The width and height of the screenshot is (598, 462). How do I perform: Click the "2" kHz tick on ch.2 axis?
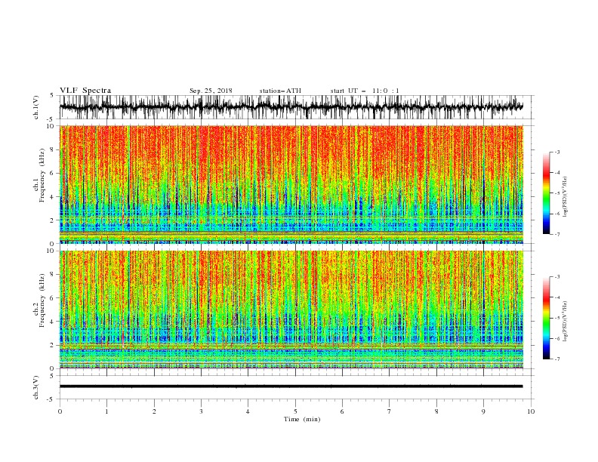pyautogui.click(x=52, y=345)
